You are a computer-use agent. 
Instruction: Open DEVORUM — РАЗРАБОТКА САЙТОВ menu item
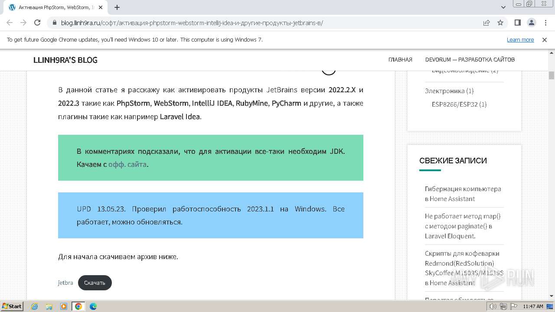(470, 60)
